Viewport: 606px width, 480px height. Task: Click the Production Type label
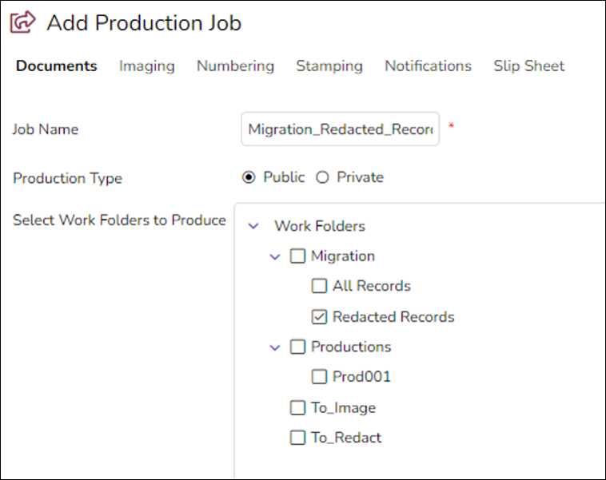[68, 178]
